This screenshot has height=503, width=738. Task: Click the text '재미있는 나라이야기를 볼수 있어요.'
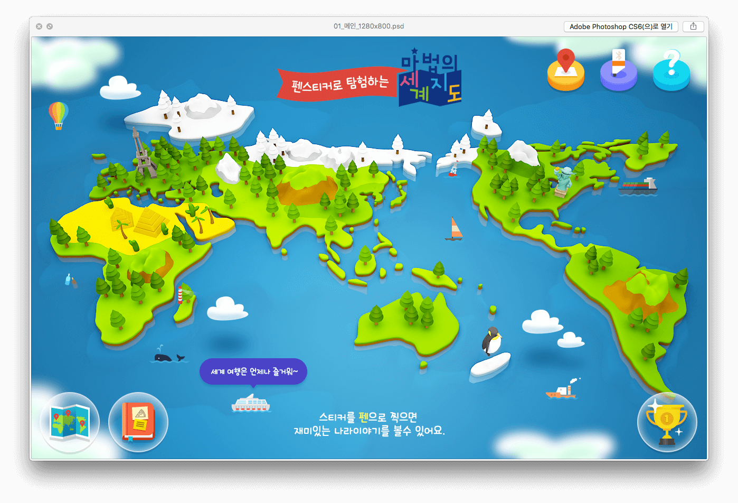coord(370,431)
